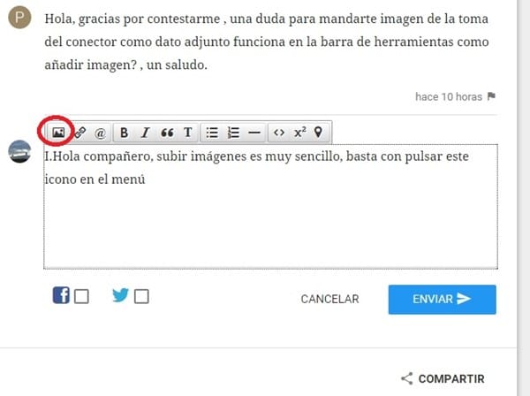Click the T heading text icon
The width and height of the screenshot is (530, 396).
(x=188, y=133)
